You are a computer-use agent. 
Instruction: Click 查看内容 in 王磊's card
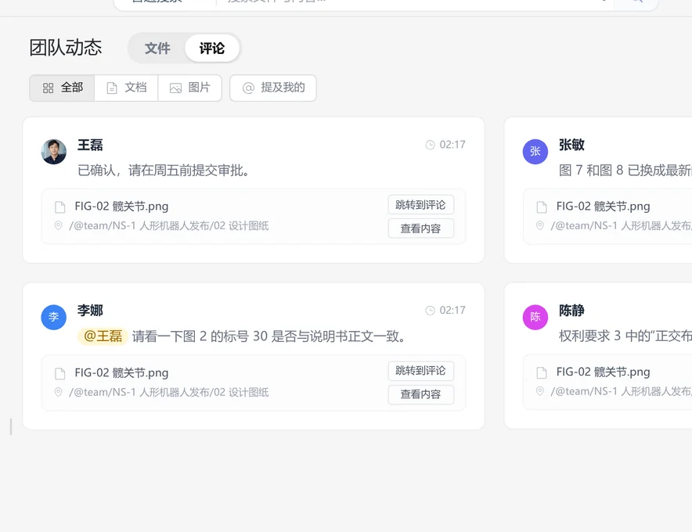click(x=421, y=228)
